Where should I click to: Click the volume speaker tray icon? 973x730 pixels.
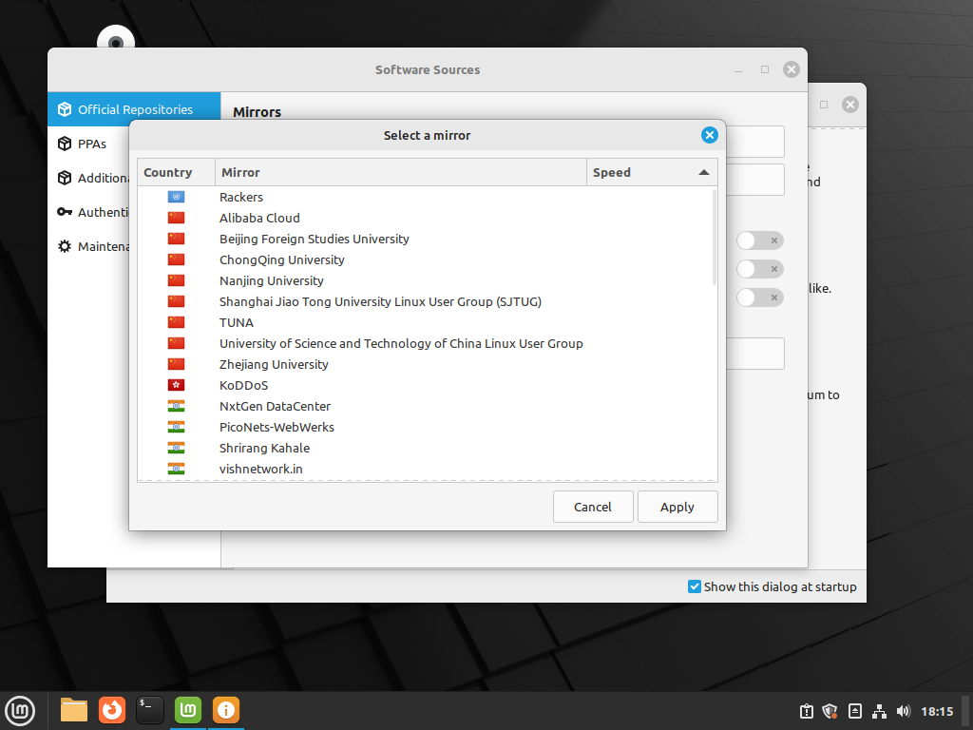(903, 711)
